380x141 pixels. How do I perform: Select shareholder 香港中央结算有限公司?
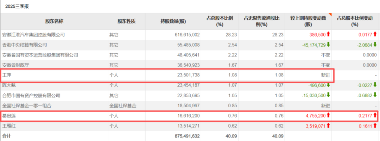pyautogui.click(x=25, y=45)
